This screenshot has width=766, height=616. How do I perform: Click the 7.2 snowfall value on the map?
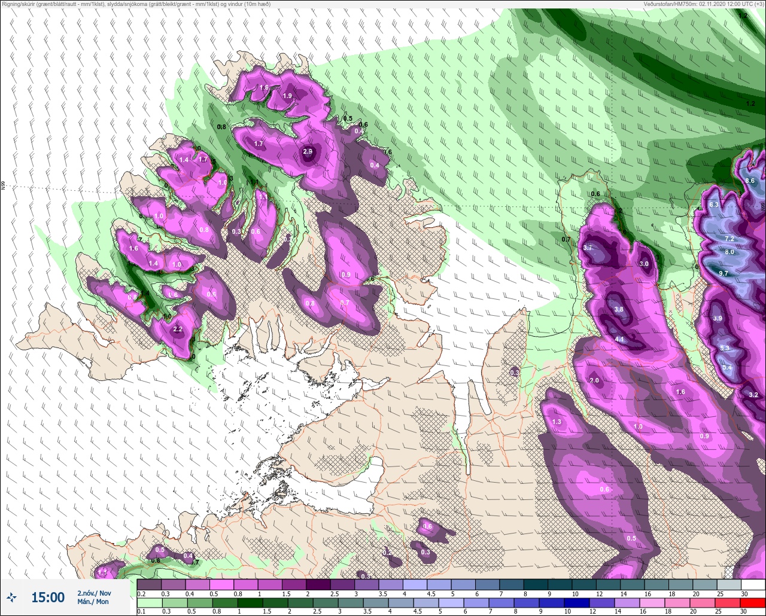[x=729, y=239]
